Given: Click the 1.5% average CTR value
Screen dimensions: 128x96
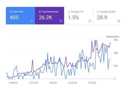Looking at the screenshot, I should (x=73, y=17).
